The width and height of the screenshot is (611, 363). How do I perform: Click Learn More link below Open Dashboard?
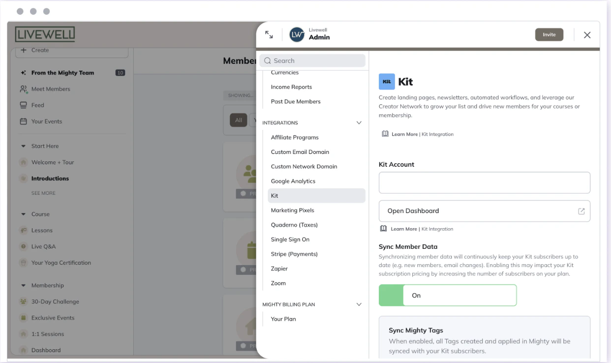pyautogui.click(x=422, y=229)
